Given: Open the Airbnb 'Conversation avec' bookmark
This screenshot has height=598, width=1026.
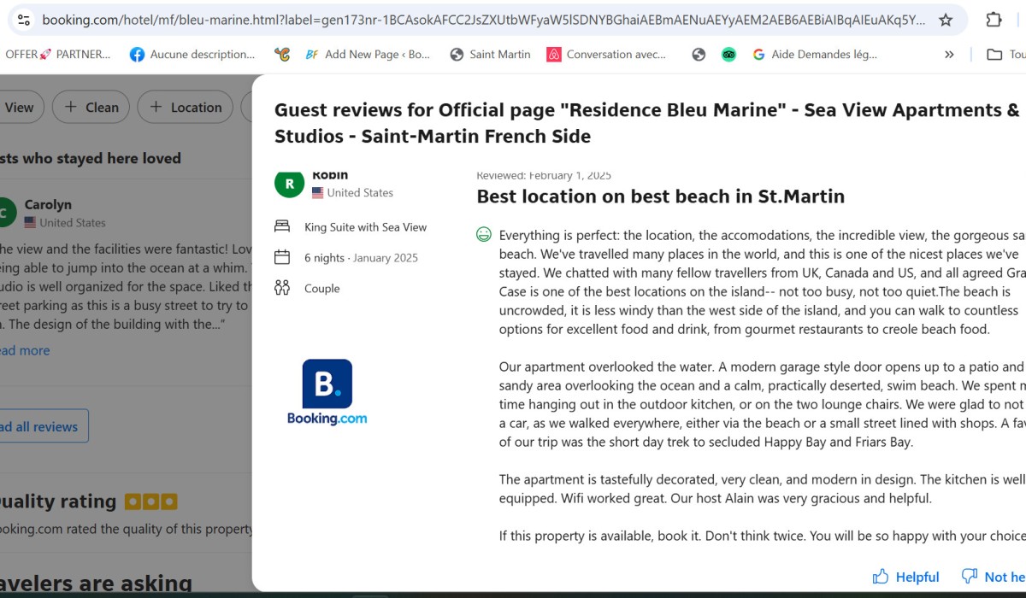Looking at the screenshot, I should [x=606, y=55].
